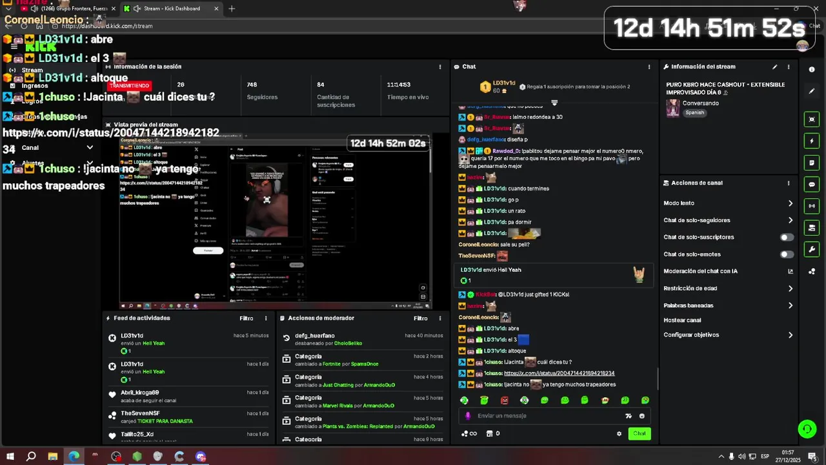Viewport: 826px width, 465px height.
Task: Select Abril_kiroga69 follow activity entry
Action: 188,397
